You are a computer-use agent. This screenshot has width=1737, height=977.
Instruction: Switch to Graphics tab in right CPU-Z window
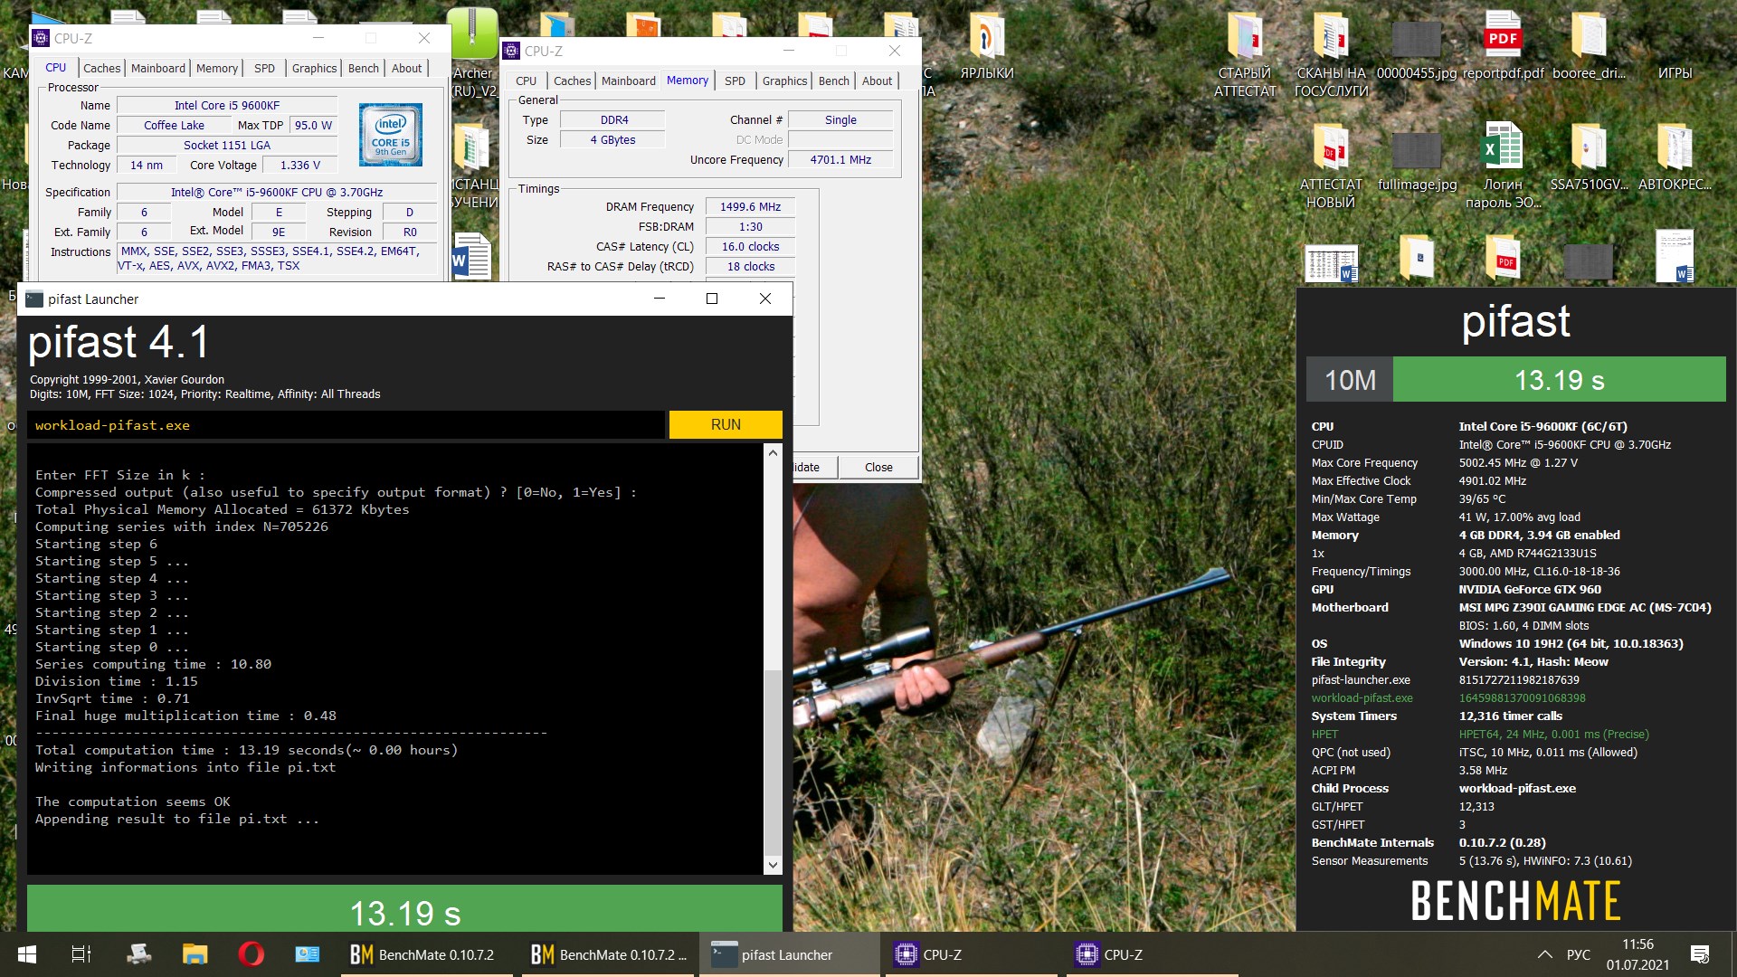[x=784, y=81]
